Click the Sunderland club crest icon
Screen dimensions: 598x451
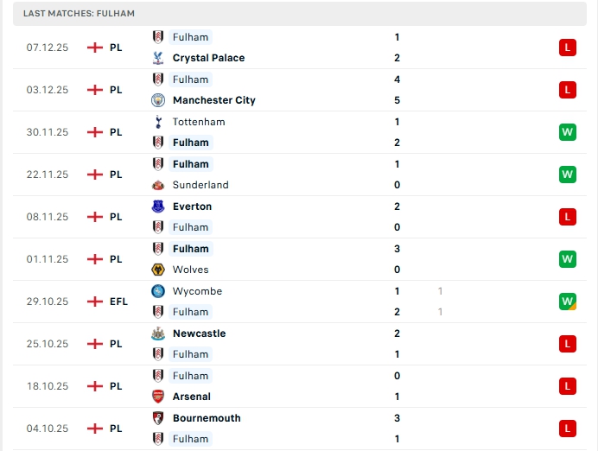point(158,185)
